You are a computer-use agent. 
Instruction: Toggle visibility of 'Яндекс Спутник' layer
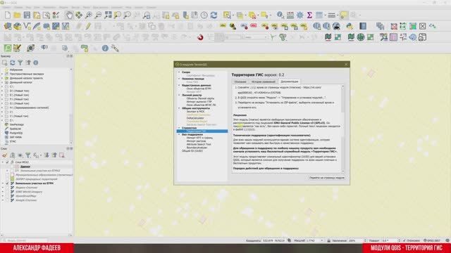(8, 188)
